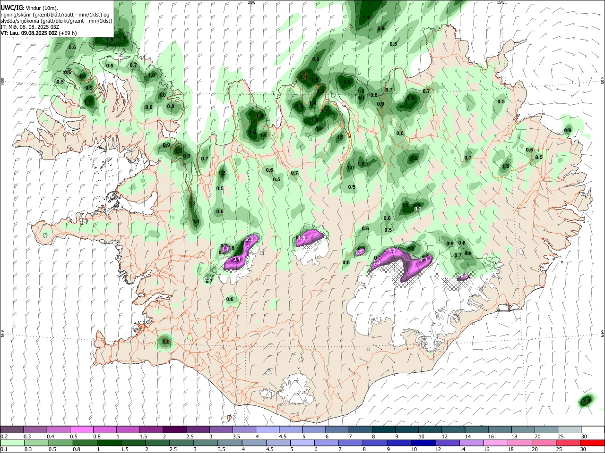Click the 'VT: Lau. 09.08.2025 00Z (+69 h)' line

pos(39,33)
